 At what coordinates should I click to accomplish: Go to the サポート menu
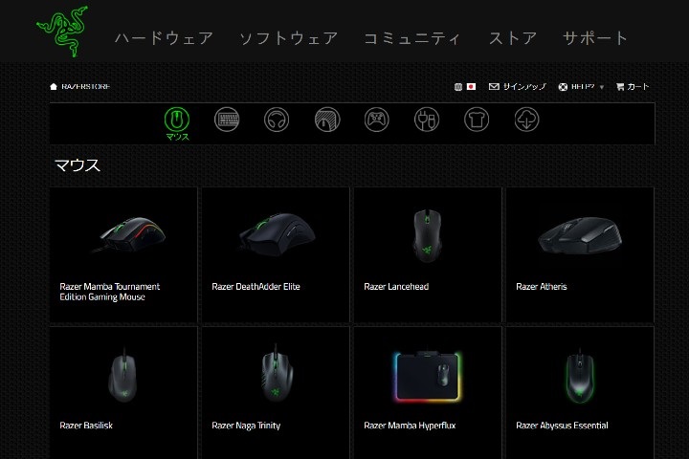(x=595, y=38)
